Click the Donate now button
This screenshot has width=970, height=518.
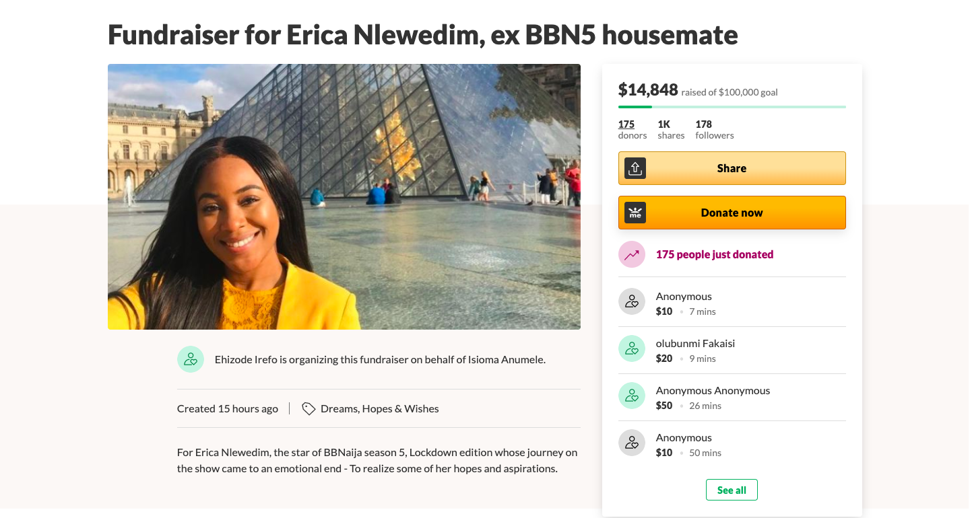pyautogui.click(x=732, y=213)
